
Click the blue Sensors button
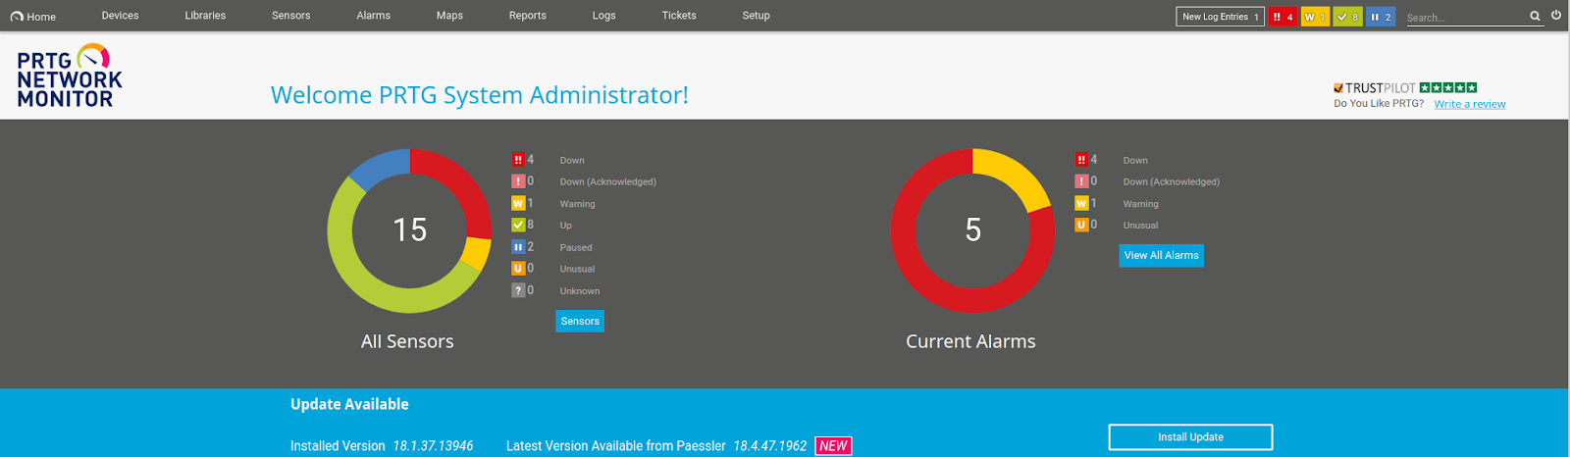point(580,322)
